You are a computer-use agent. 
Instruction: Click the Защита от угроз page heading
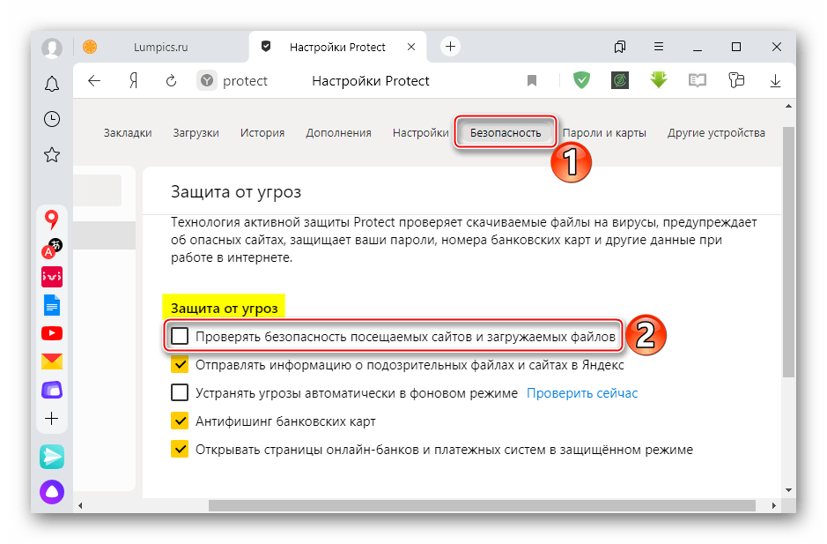pyautogui.click(x=236, y=192)
